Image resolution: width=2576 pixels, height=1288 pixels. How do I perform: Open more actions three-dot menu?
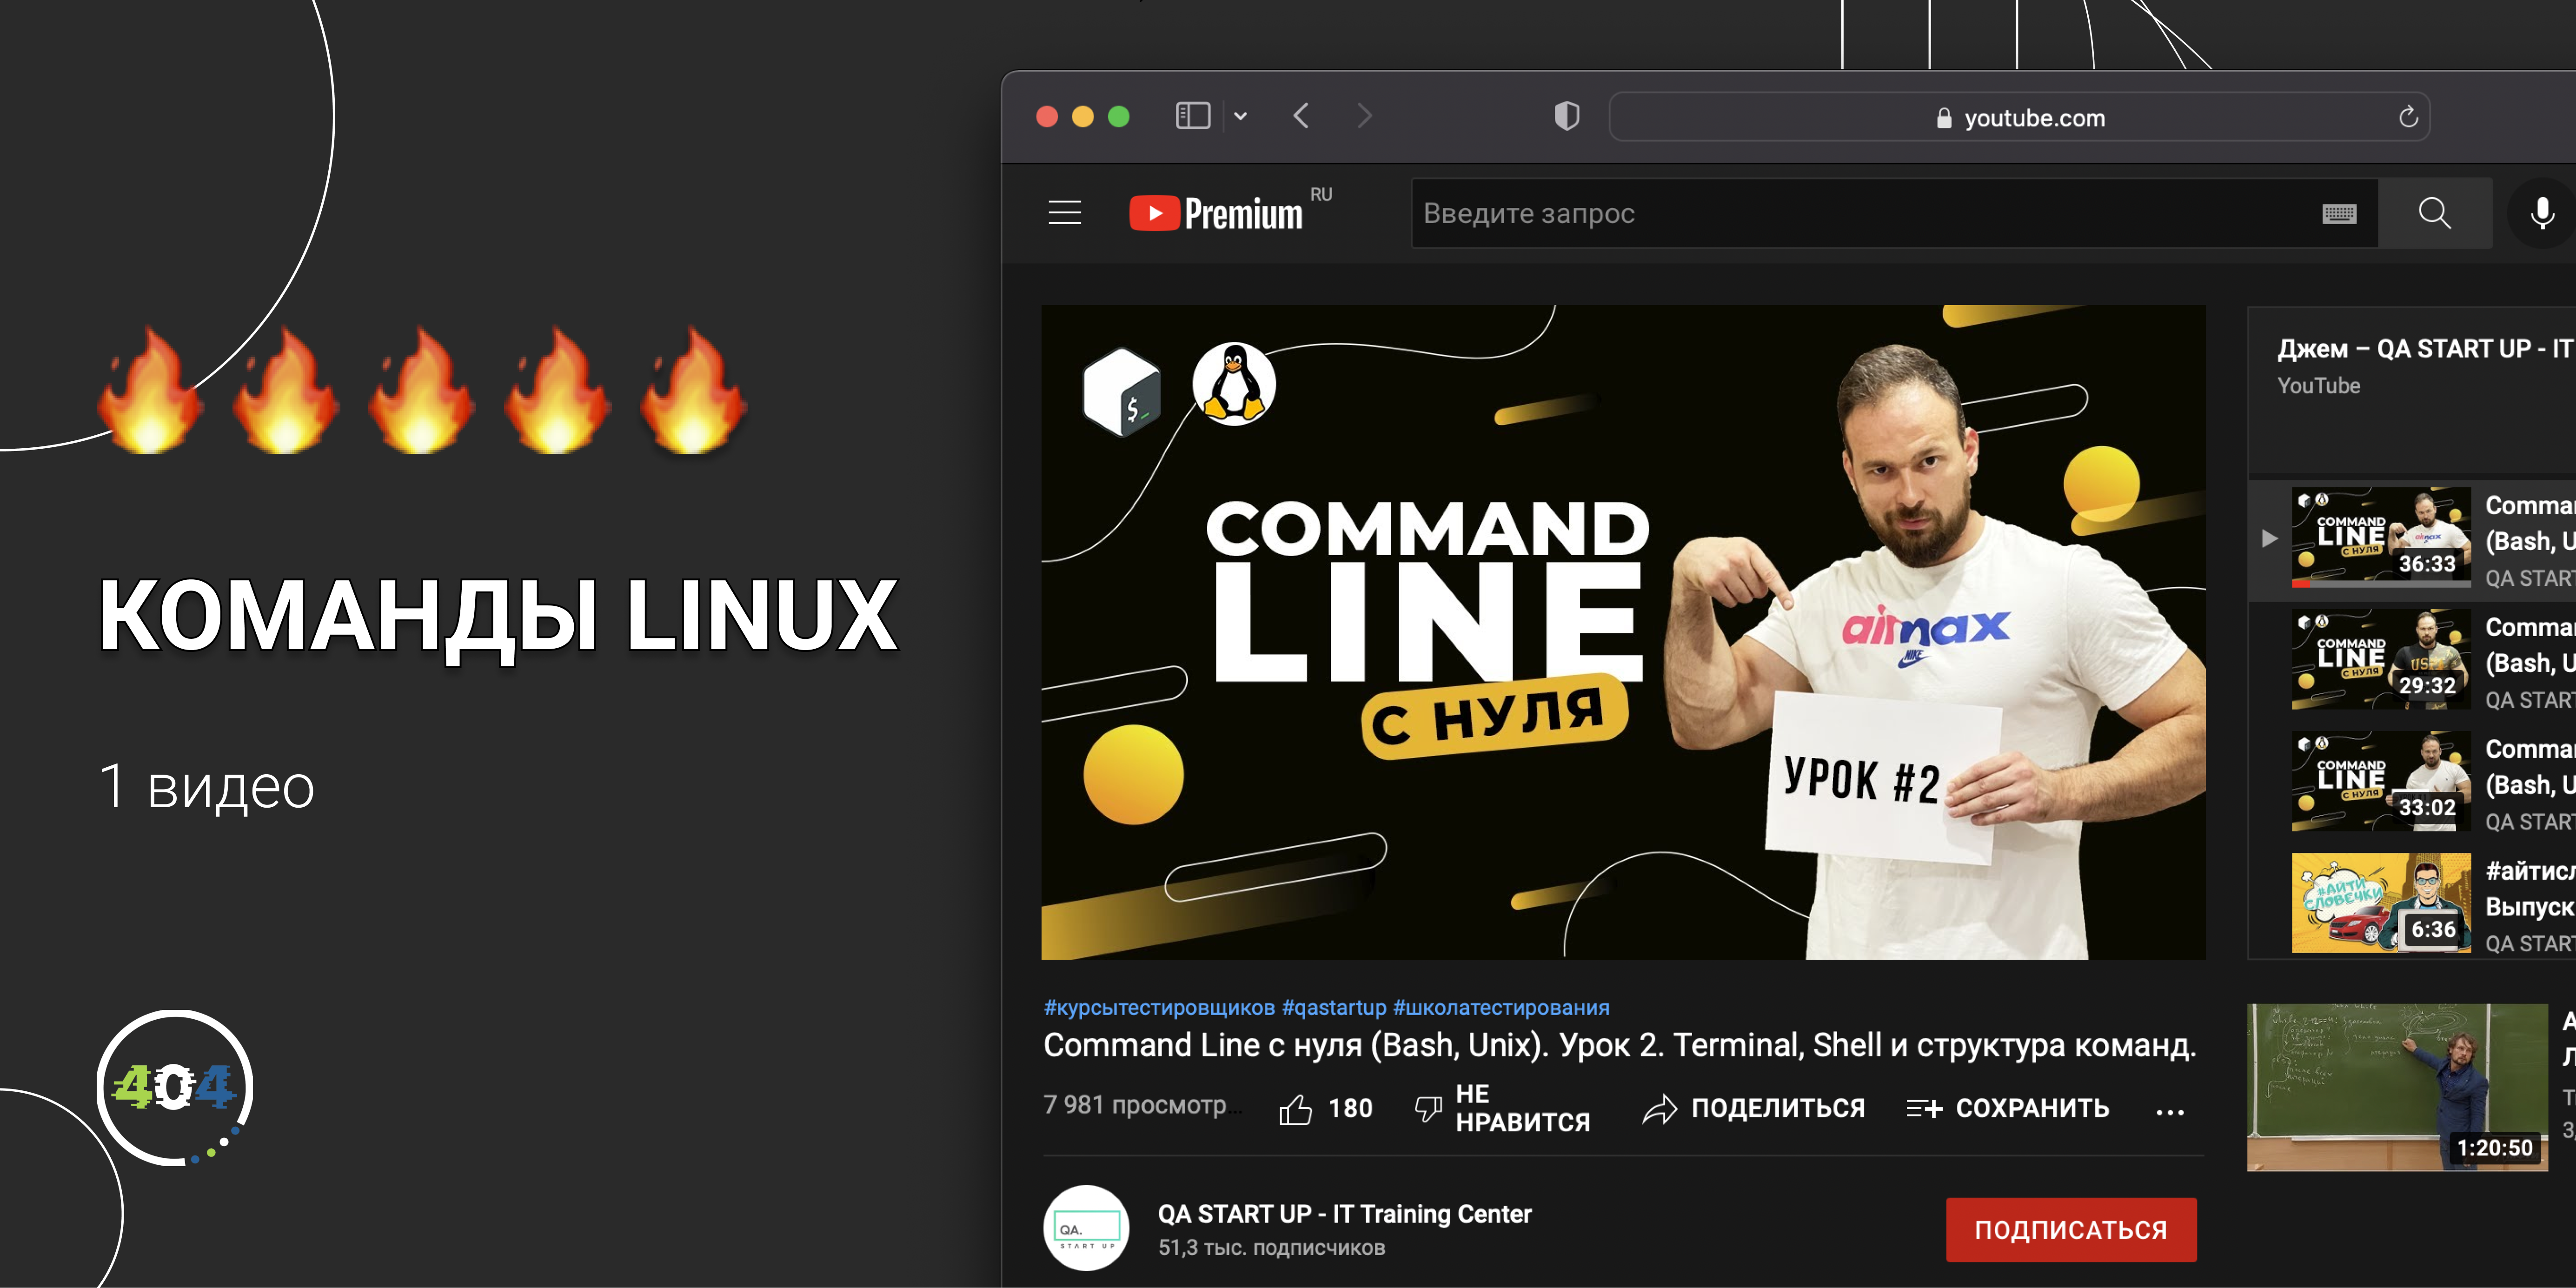(x=2169, y=1111)
